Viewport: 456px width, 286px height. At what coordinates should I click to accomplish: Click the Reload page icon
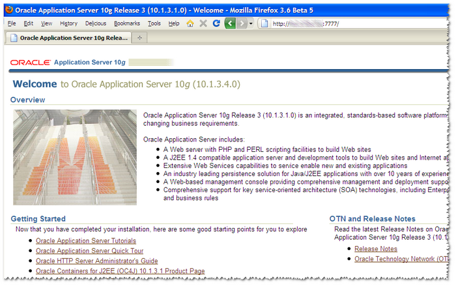coord(216,23)
